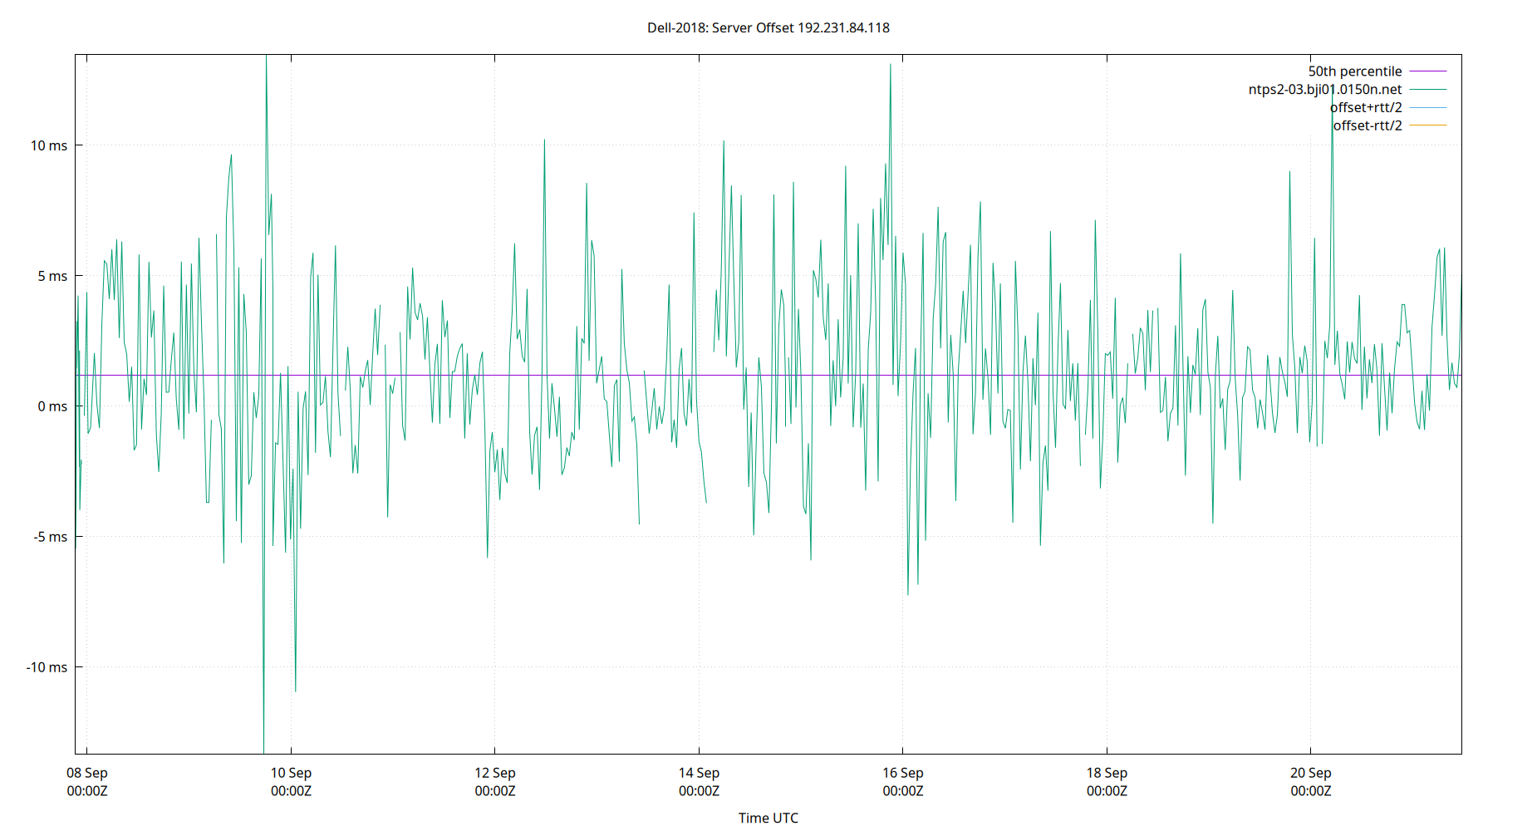The image size is (1537, 831).
Task: Click the '5 ms' y-axis label
Action: [x=52, y=276]
